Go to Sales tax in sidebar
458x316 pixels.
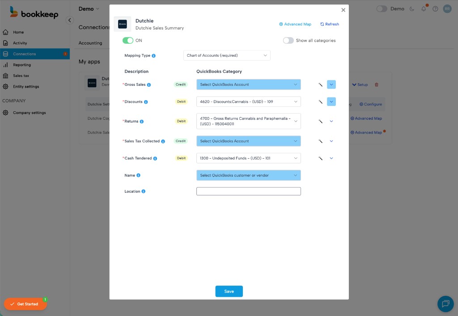21,76
